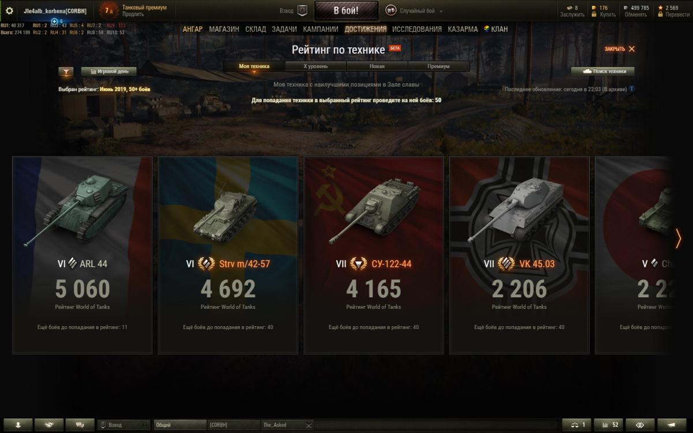Open the settings gear menu
Image resolution: width=693 pixels, height=433 pixels.
click(9, 11)
